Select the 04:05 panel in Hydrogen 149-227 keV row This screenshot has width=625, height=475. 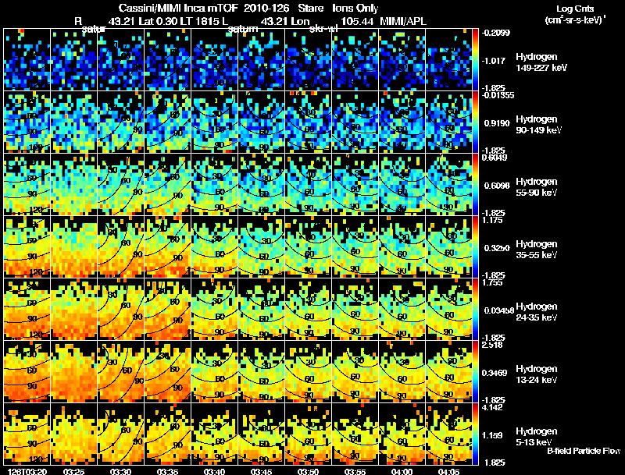point(448,60)
